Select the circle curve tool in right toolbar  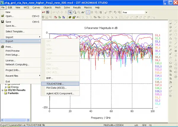tap(176, 31)
